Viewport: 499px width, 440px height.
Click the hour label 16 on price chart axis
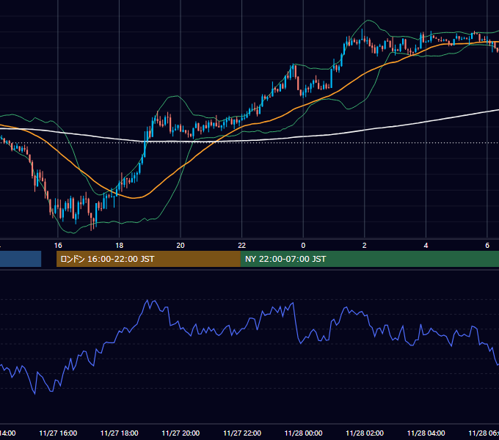[x=58, y=246]
